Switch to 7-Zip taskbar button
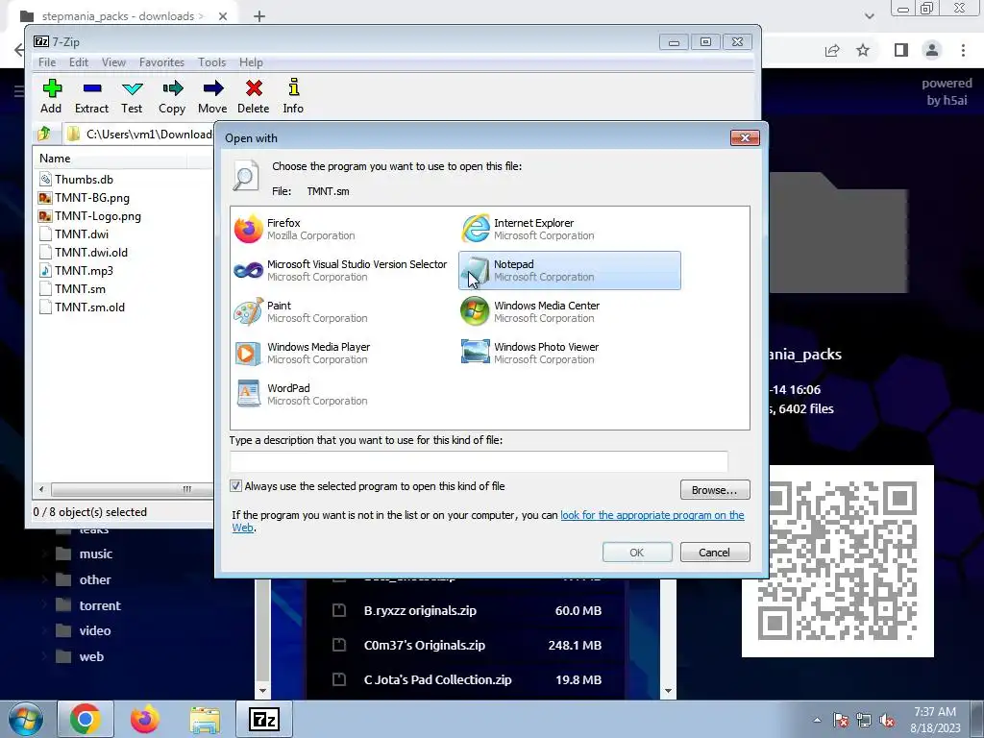 click(x=264, y=719)
